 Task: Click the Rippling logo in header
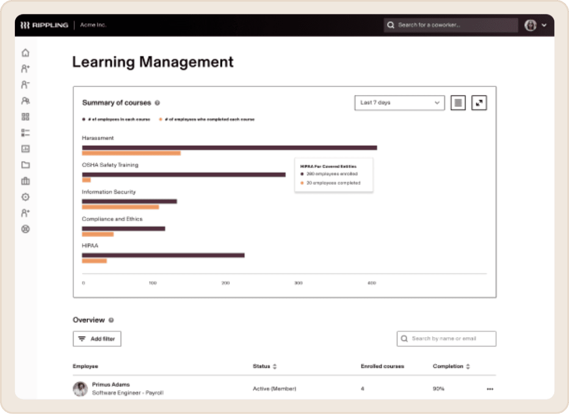click(x=44, y=25)
